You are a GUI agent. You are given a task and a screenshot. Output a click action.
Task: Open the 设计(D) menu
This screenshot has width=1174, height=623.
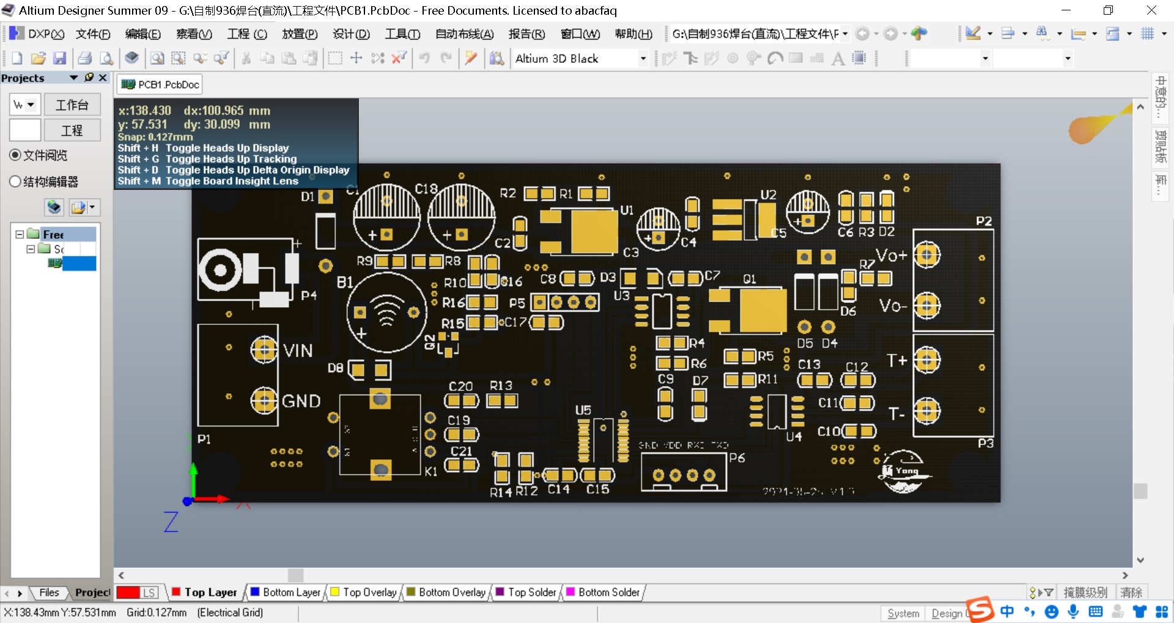tap(351, 34)
